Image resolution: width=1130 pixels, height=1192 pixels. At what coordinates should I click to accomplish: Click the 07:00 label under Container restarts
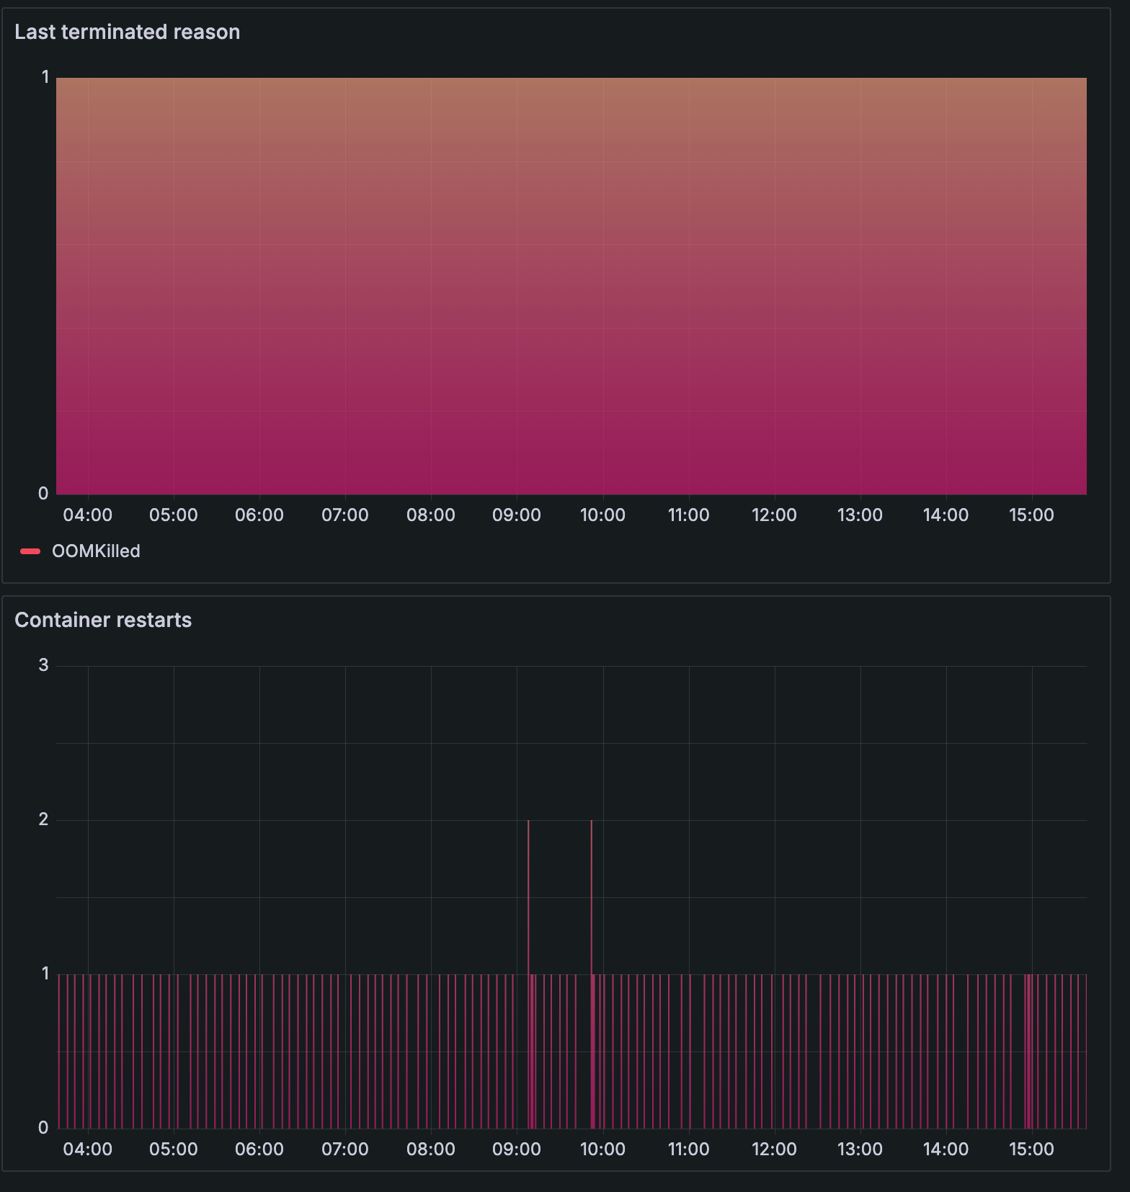[344, 1149]
